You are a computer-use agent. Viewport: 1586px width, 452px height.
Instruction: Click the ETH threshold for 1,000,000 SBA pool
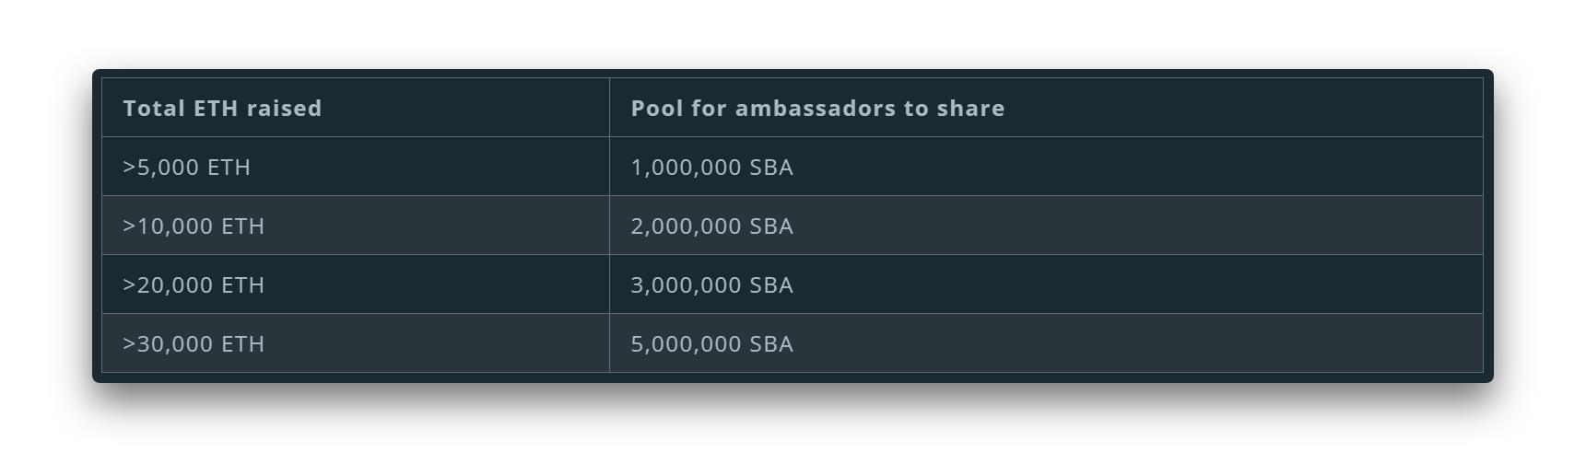pos(186,167)
